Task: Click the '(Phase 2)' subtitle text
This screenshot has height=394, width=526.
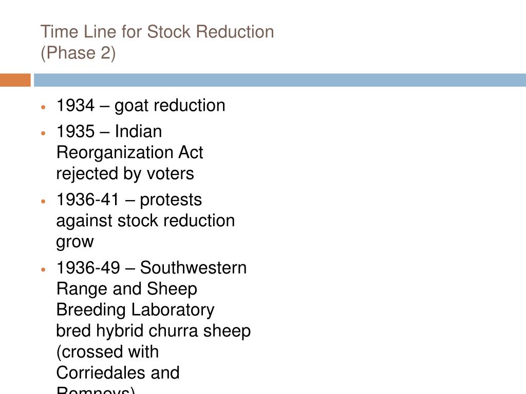Action: 78,53
